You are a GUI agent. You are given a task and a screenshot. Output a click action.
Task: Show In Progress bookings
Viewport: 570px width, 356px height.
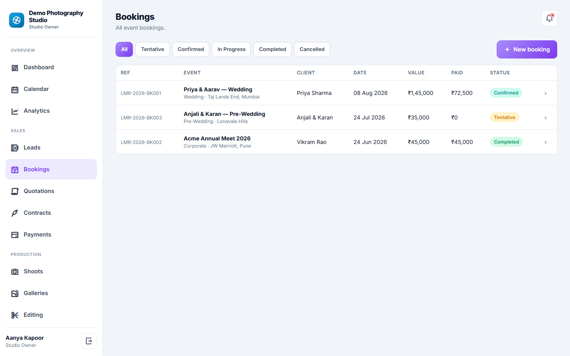point(231,49)
